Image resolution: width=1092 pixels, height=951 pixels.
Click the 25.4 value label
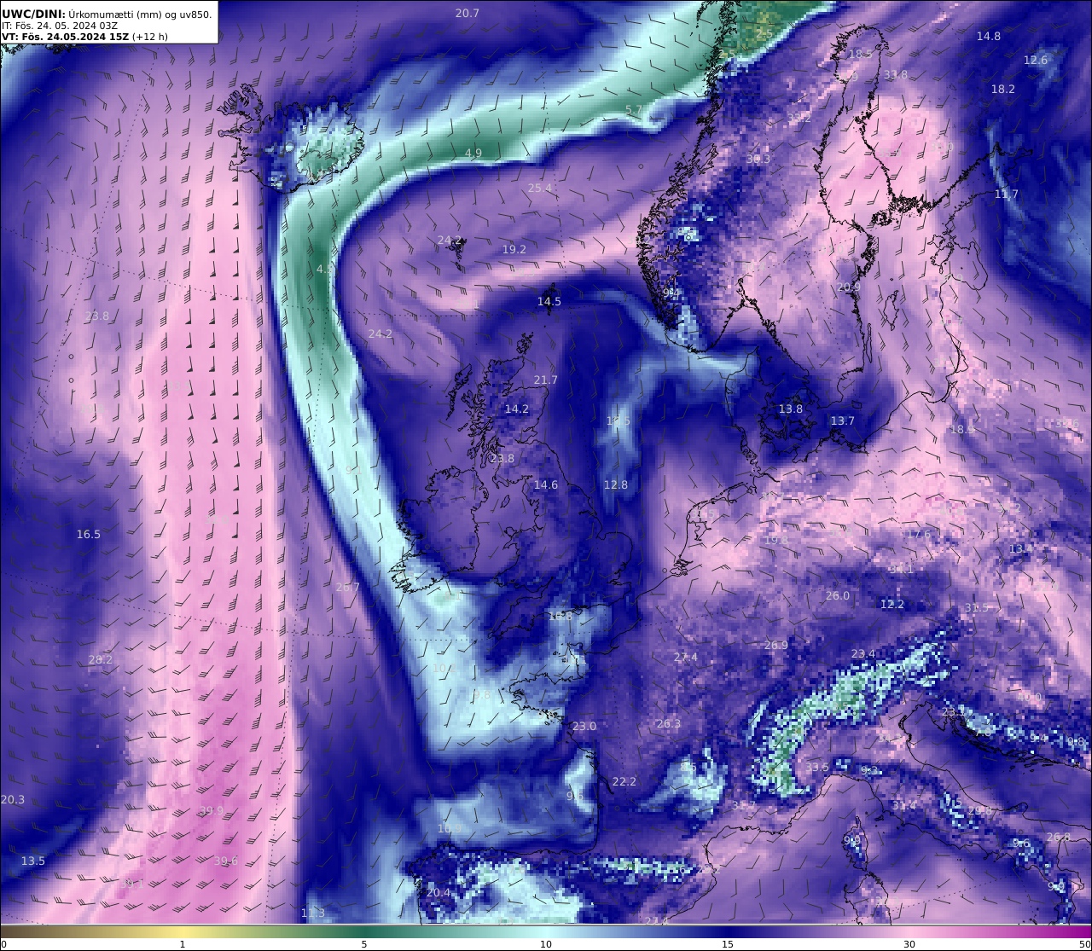click(x=540, y=188)
